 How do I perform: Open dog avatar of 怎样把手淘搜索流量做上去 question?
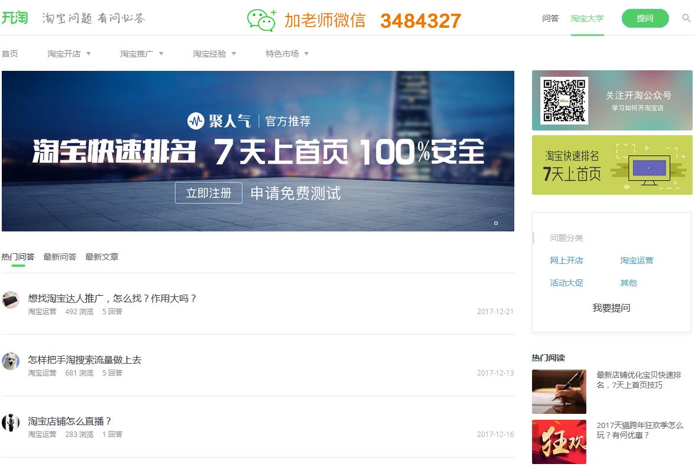pos(10,361)
